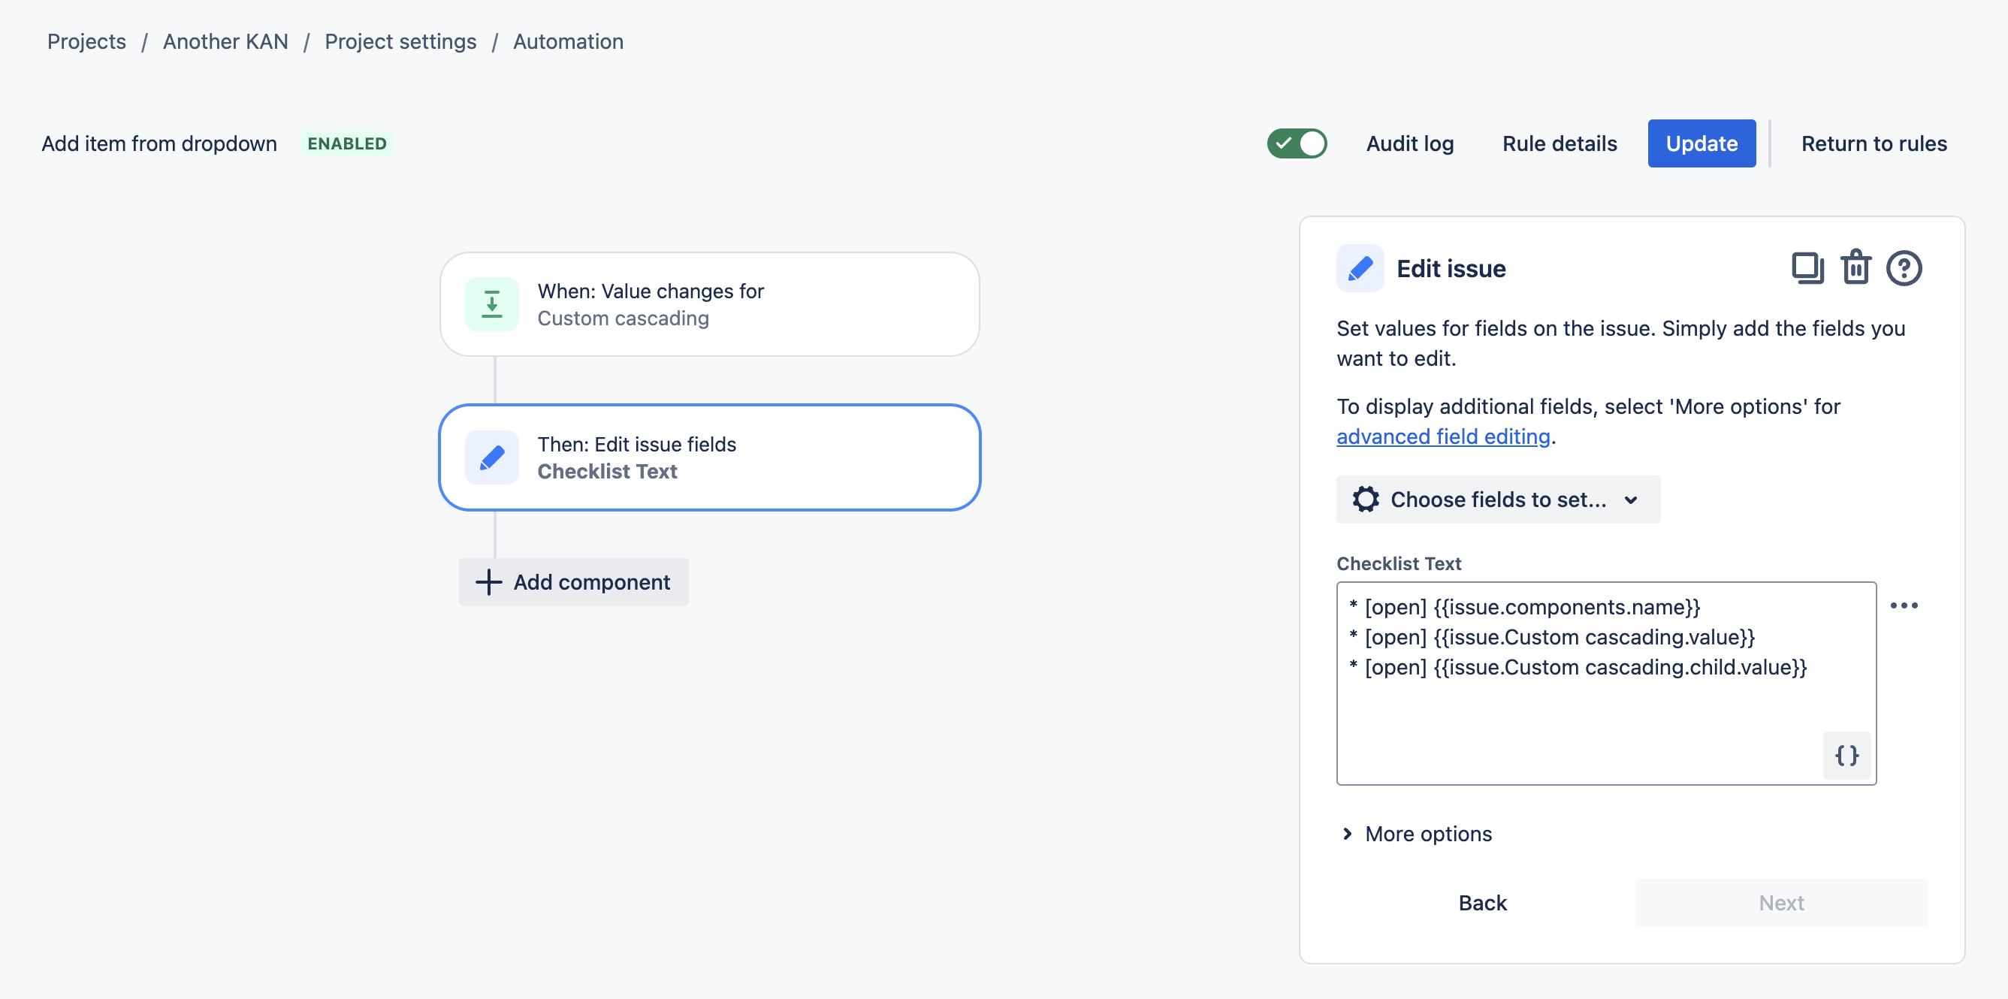Click the green trigger icon in When card
This screenshot has width=2008, height=999.
coord(492,304)
